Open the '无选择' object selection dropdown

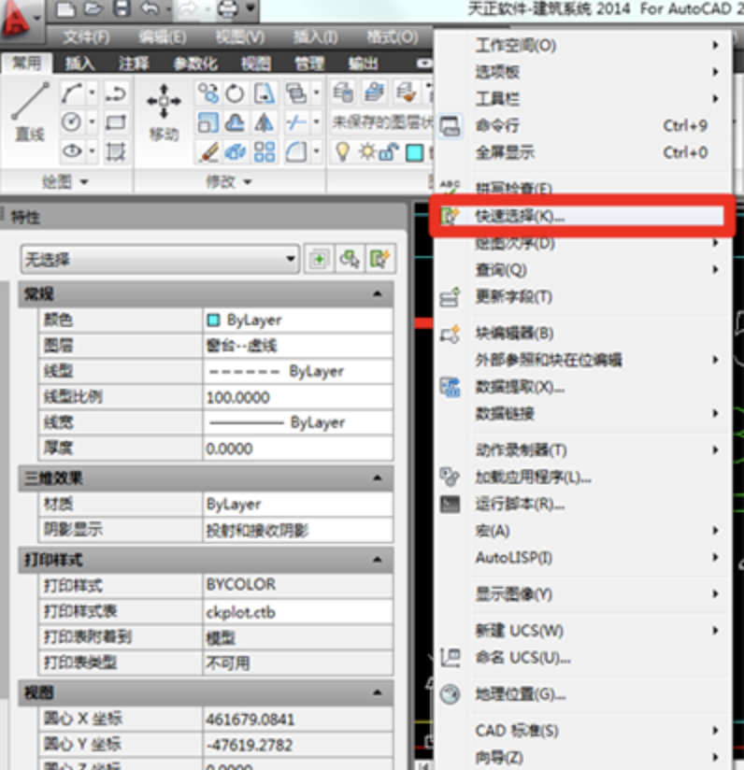point(160,259)
